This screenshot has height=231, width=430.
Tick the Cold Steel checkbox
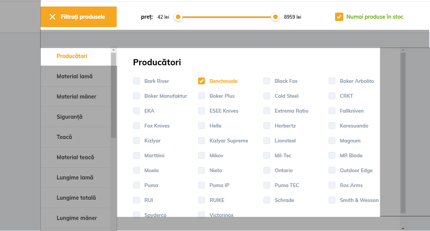point(267,96)
